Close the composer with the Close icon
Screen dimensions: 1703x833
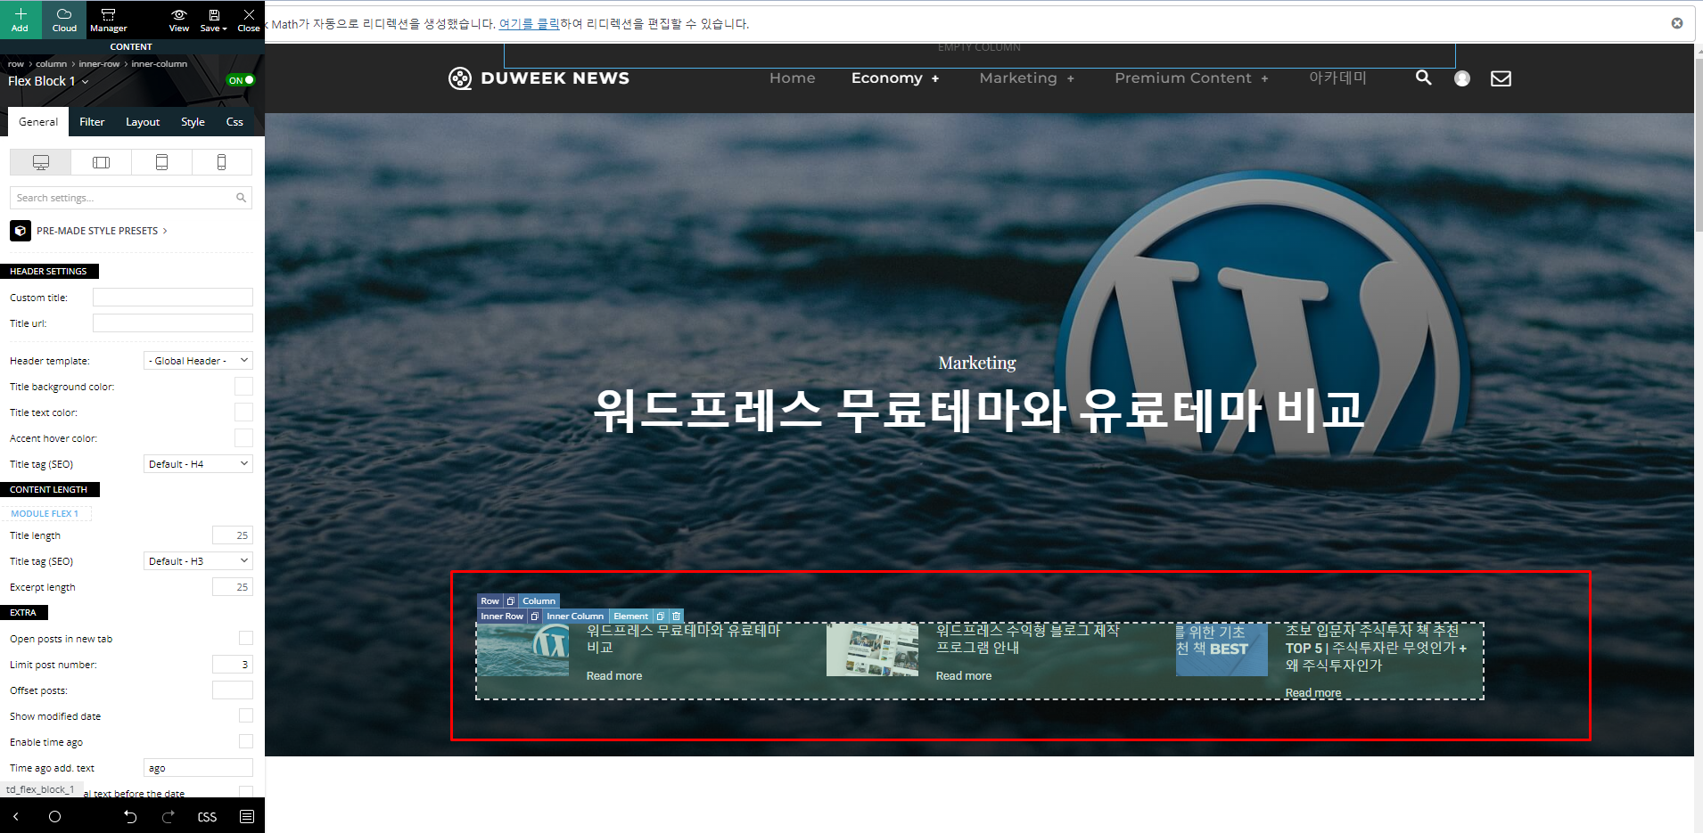(x=249, y=19)
